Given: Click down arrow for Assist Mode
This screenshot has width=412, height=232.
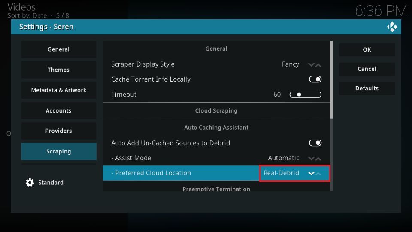Looking at the screenshot, I should click(311, 159).
